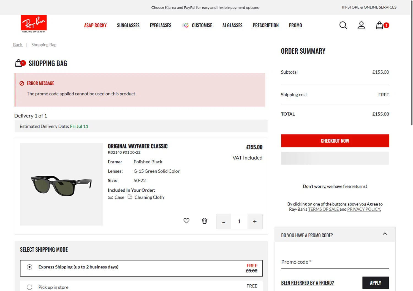The image size is (413, 291).
Task: Click the ORIGINAL WAYFARER CLASSIC title
Action: click(138, 146)
